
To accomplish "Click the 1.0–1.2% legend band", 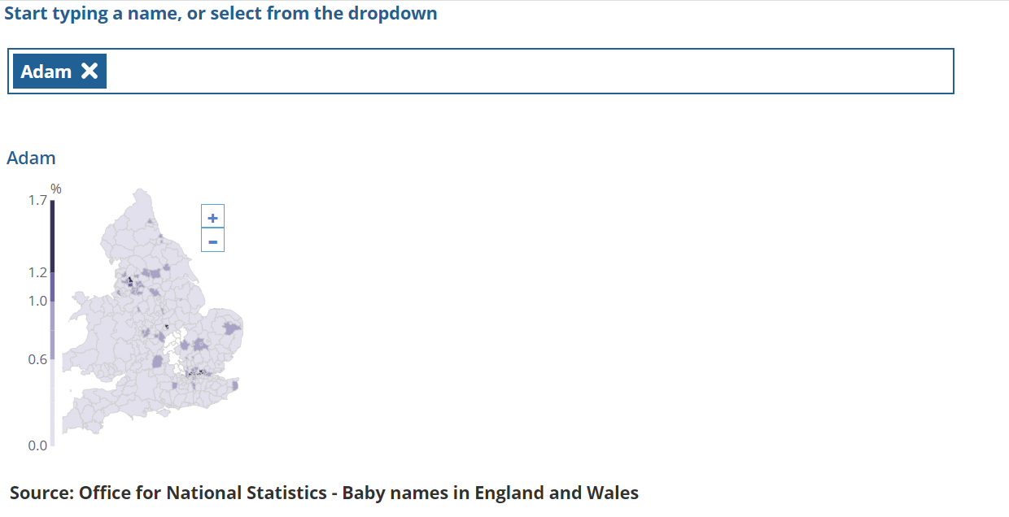I will (53, 286).
